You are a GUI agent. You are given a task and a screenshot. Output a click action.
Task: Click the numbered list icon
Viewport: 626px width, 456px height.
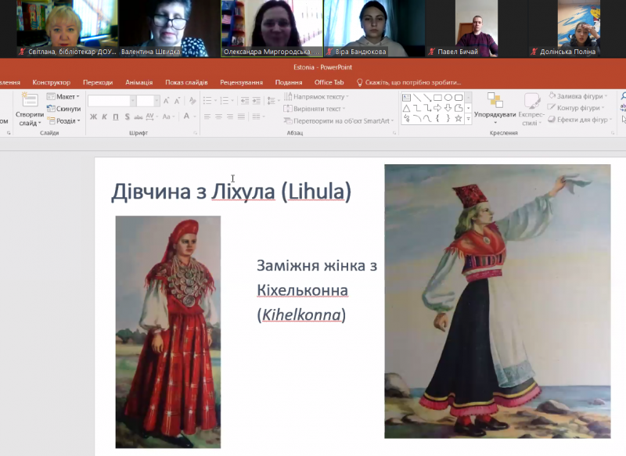coord(226,101)
